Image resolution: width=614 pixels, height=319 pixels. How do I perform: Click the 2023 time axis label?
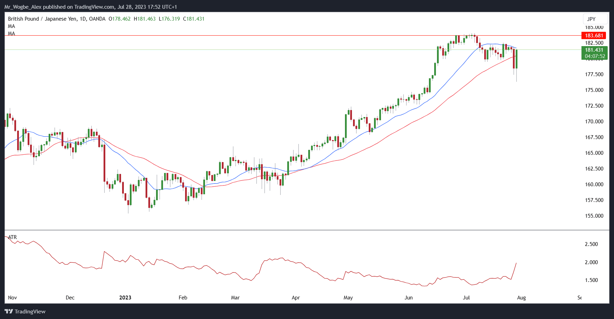click(125, 297)
